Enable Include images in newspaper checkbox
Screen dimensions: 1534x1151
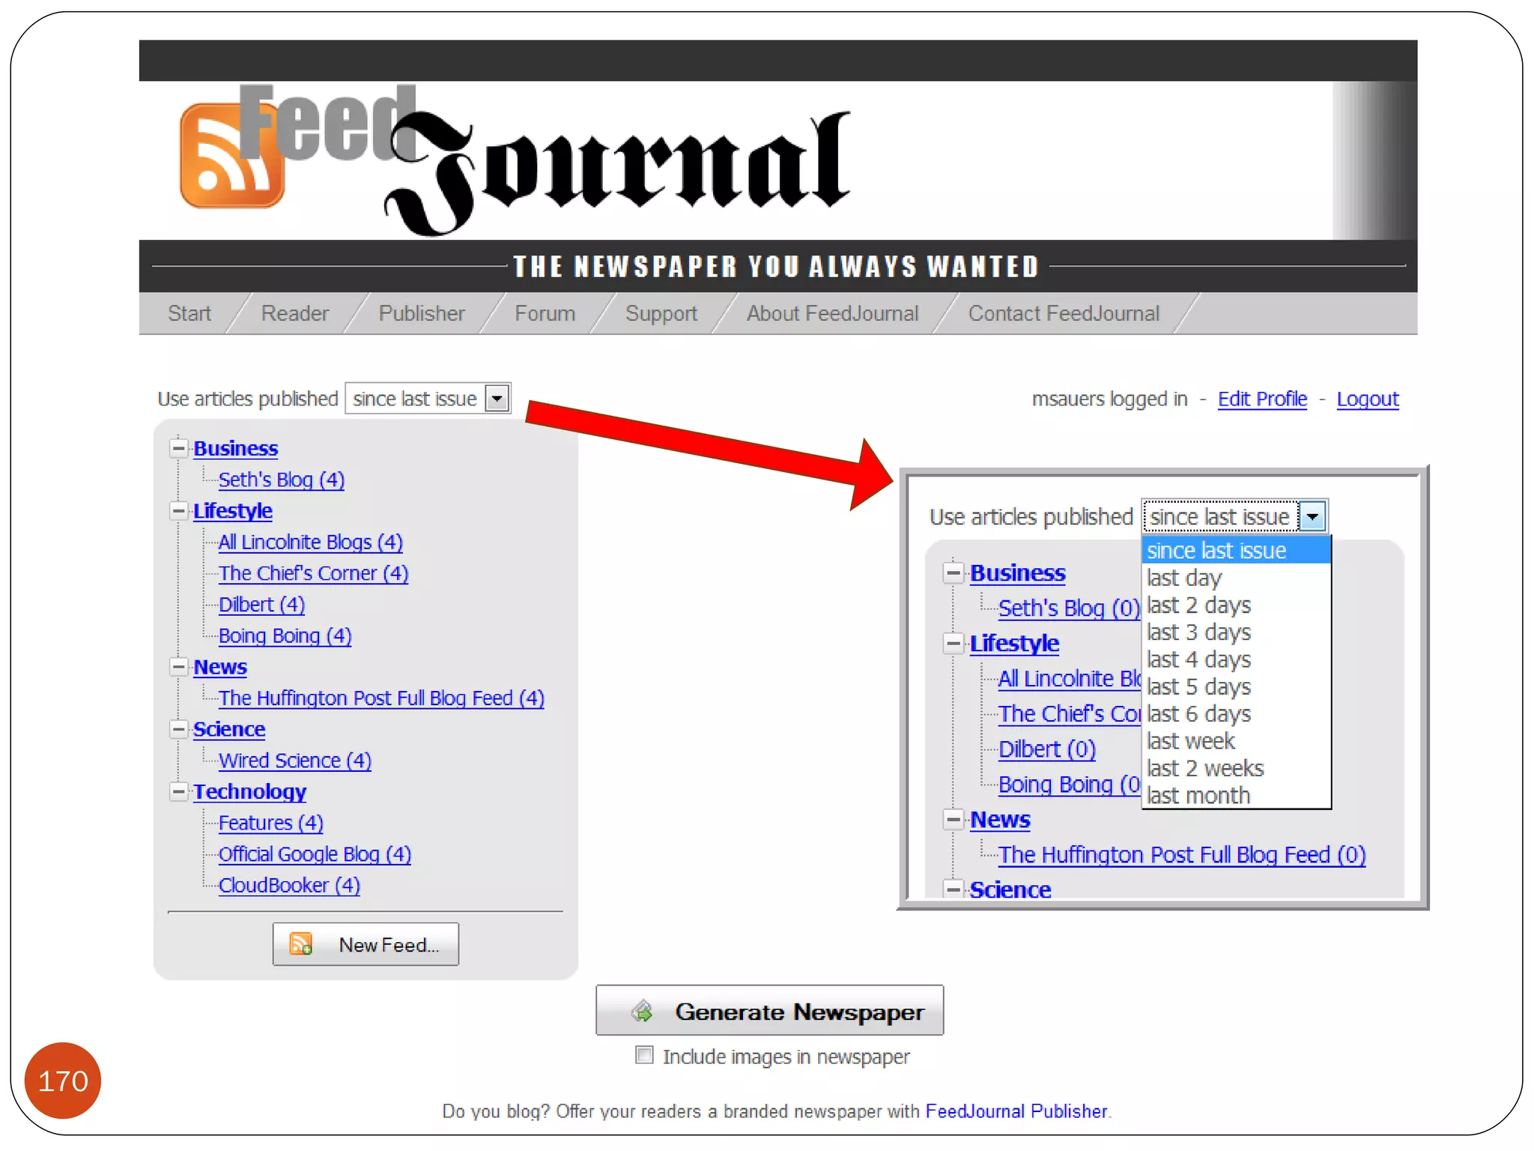(643, 1055)
